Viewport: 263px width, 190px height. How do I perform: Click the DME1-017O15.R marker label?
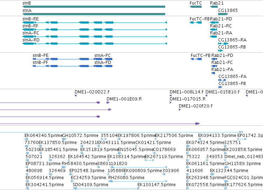[188, 99]
